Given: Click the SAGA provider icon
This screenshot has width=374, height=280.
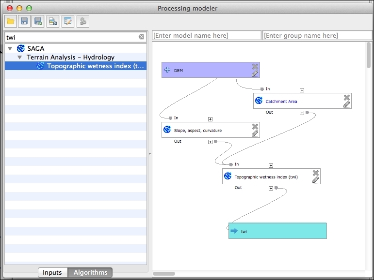Looking at the screenshot, I should 21,48.
